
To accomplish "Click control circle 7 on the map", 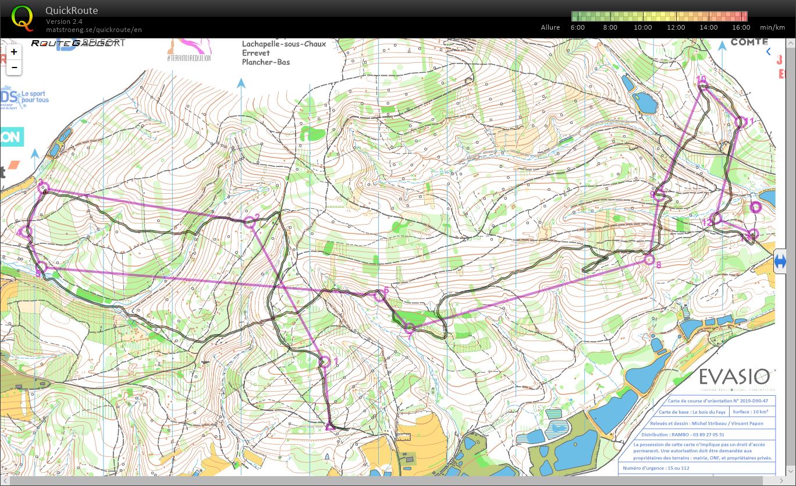I will click(409, 328).
